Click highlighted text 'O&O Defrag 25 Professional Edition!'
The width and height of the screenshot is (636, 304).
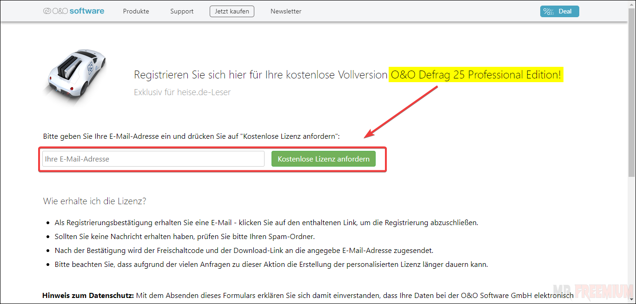coord(476,74)
